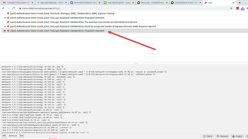
Task: Open source link for 'rescue in callback_phase' line
Action: pyautogui.click(x=166, y=72)
